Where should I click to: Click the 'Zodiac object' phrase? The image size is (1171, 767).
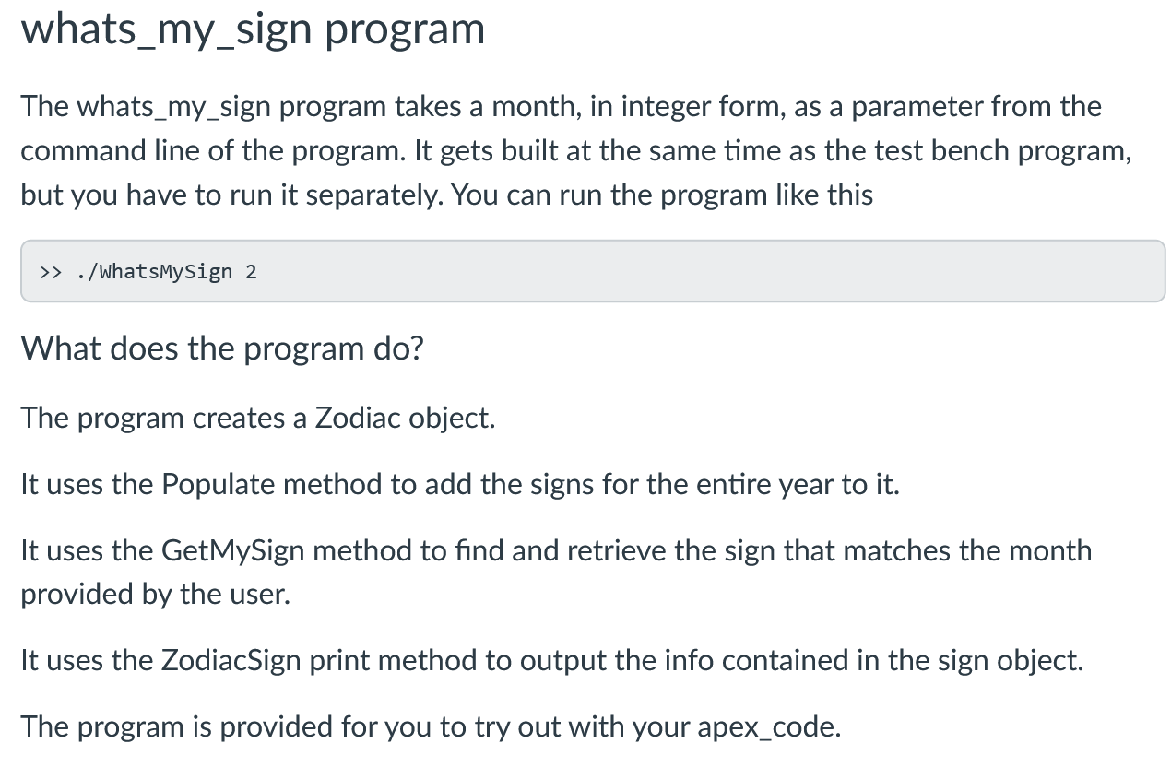pos(403,419)
